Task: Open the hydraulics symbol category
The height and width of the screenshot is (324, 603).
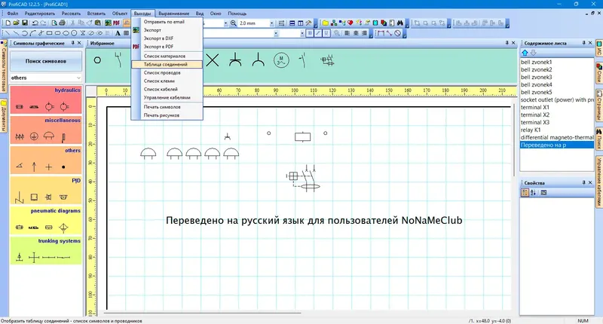Action: (46, 100)
